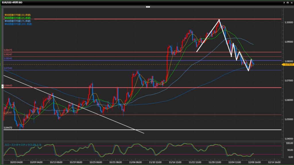Click the help question mark icon
This screenshot has height=165, width=294.
[x=284, y=2]
